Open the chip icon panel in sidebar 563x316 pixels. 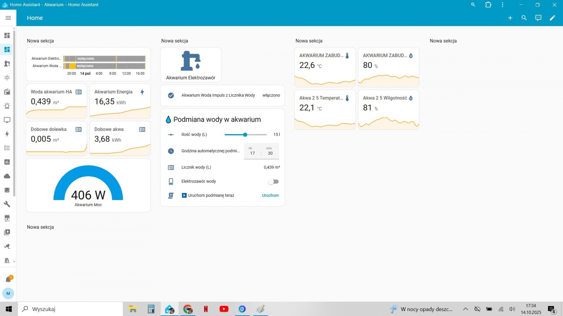tap(7, 190)
